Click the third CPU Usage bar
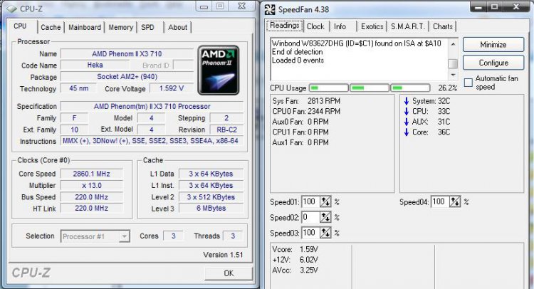The image size is (534, 289). (x=410, y=88)
